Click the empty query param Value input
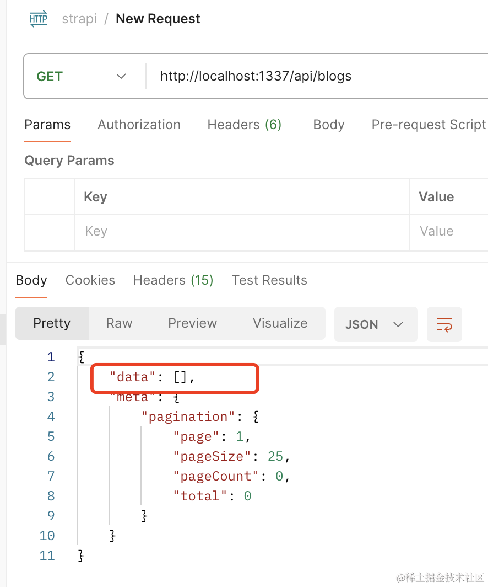488x587 pixels. [449, 232]
